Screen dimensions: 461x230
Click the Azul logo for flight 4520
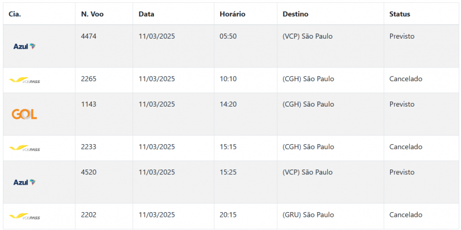24,182
